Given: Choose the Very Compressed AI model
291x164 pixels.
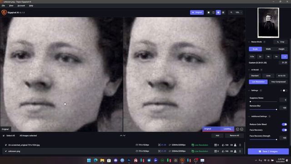Looking at the screenshot, I should tap(278, 82).
